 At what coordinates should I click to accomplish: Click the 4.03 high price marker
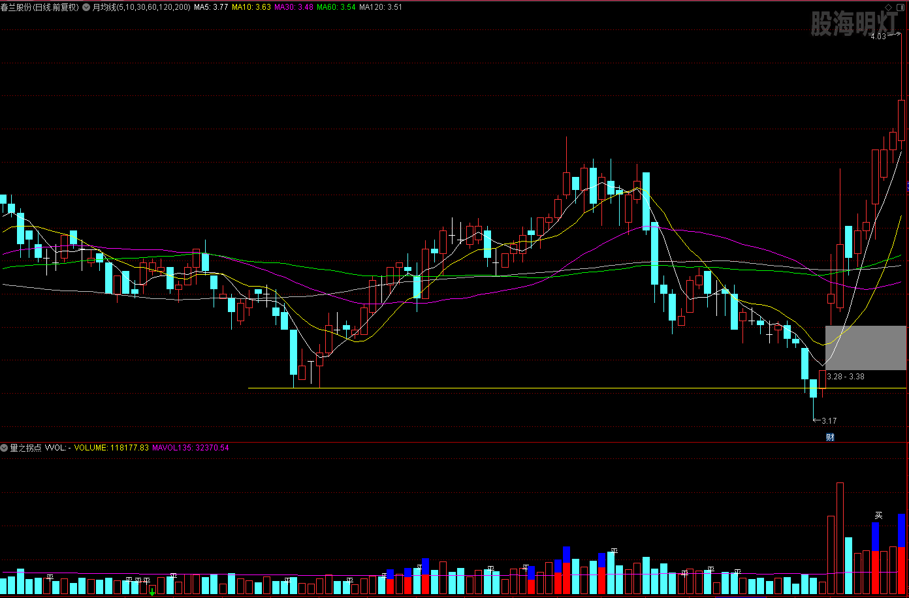coord(878,37)
